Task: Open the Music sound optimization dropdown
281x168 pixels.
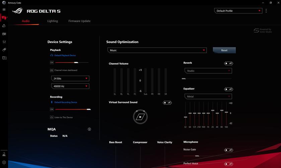Action: 157,50
